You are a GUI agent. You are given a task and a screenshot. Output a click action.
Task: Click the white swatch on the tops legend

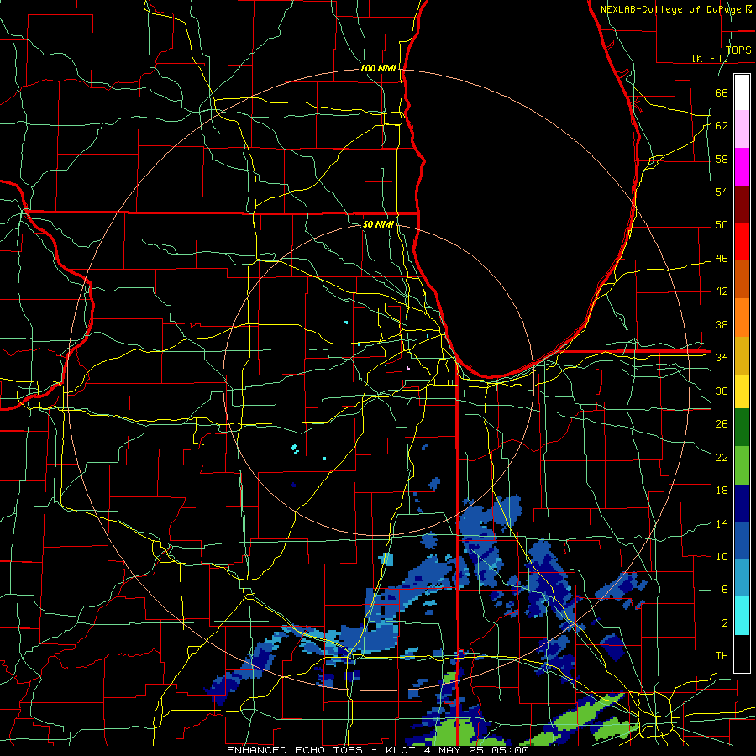tap(742, 92)
